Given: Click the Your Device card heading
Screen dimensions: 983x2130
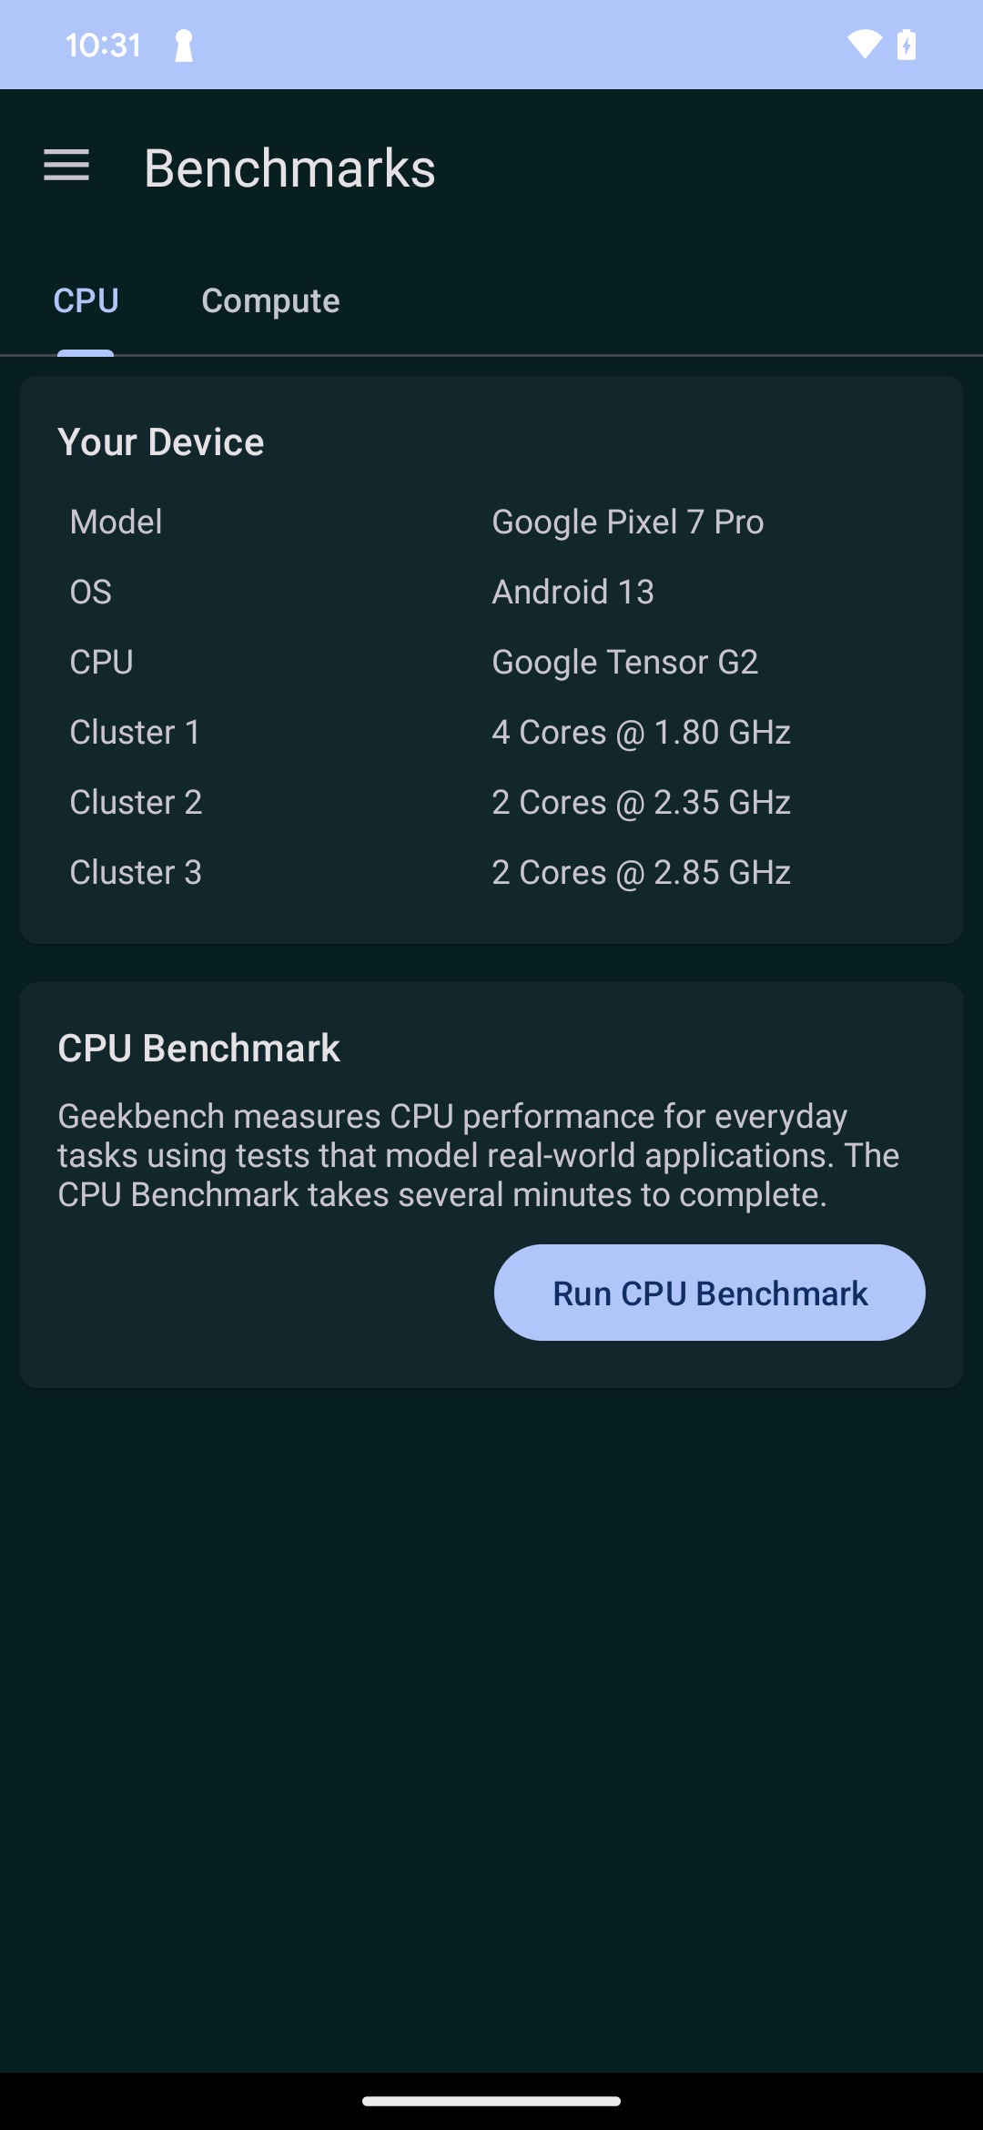Looking at the screenshot, I should tap(161, 441).
